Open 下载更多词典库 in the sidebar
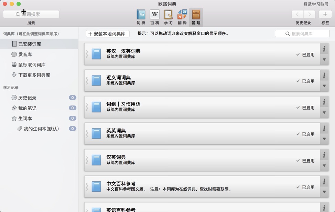 (x=39, y=75)
